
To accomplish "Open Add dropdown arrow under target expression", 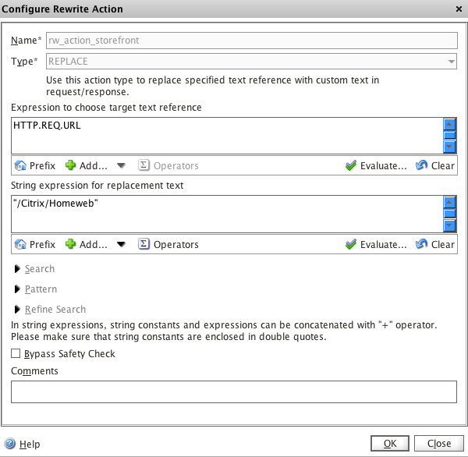I will tap(121, 165).
